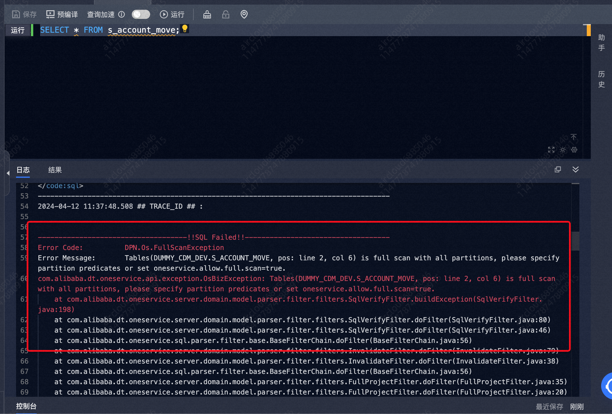Click the DPN.Os.FullScanException error code text
612x414 pixels.
pyautogui.click(x=174, y=248)
